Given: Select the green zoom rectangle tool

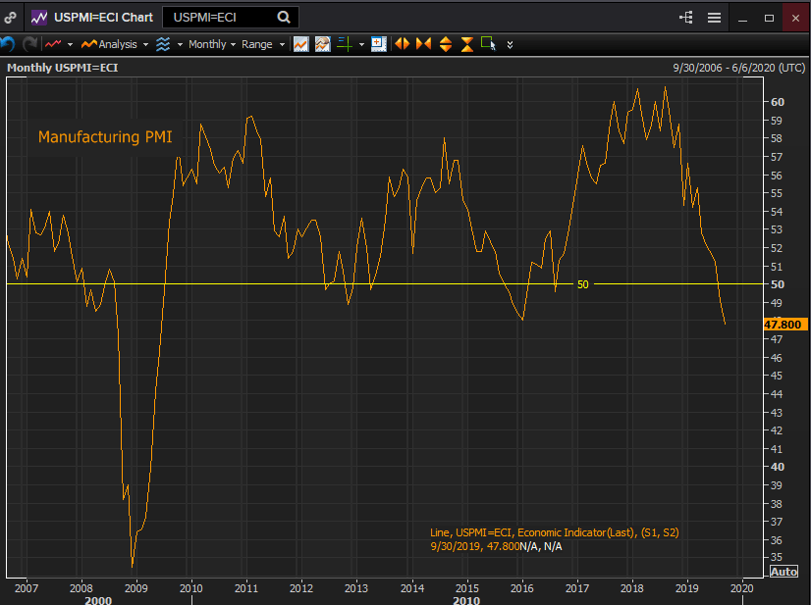Looking at the screenshot, I should (x=488, y=44).
